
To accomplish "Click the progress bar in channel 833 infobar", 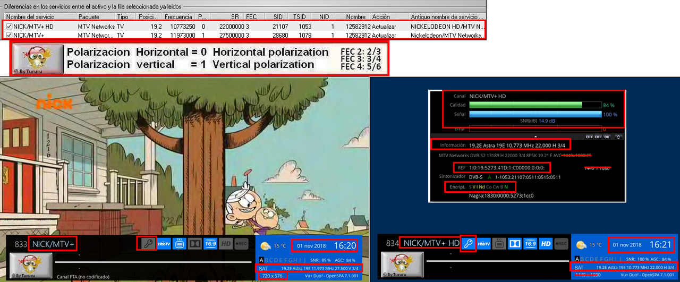I will [x=153, y=263].
